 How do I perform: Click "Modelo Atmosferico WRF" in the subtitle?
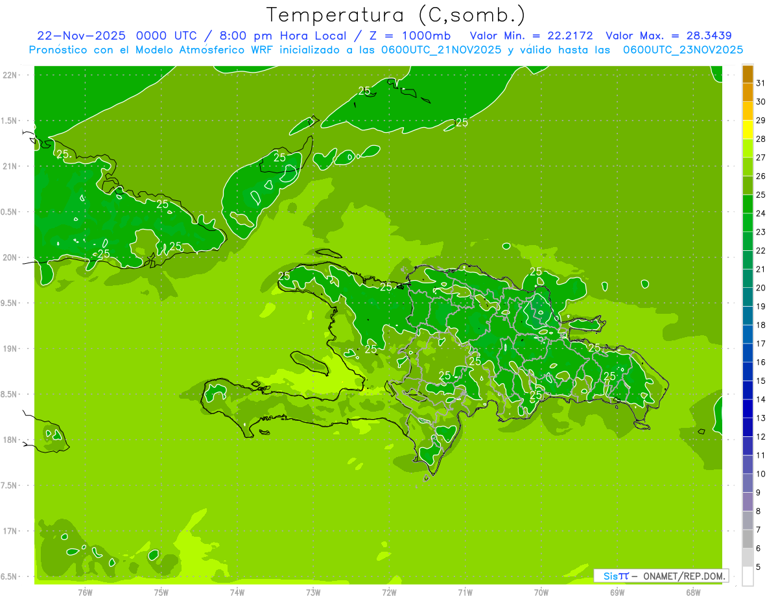[207, 50]
